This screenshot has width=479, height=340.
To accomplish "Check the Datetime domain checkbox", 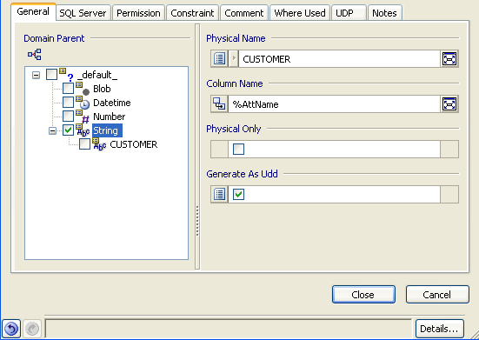I will tap(68, 103).
